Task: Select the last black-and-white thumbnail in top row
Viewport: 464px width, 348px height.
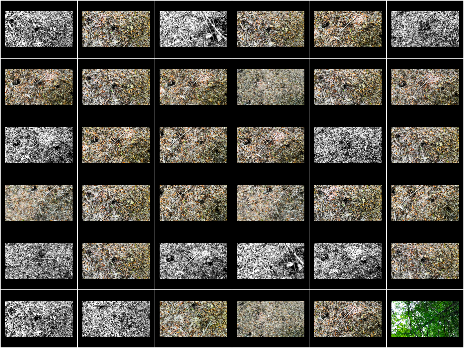Action: (x=425, y=29)
